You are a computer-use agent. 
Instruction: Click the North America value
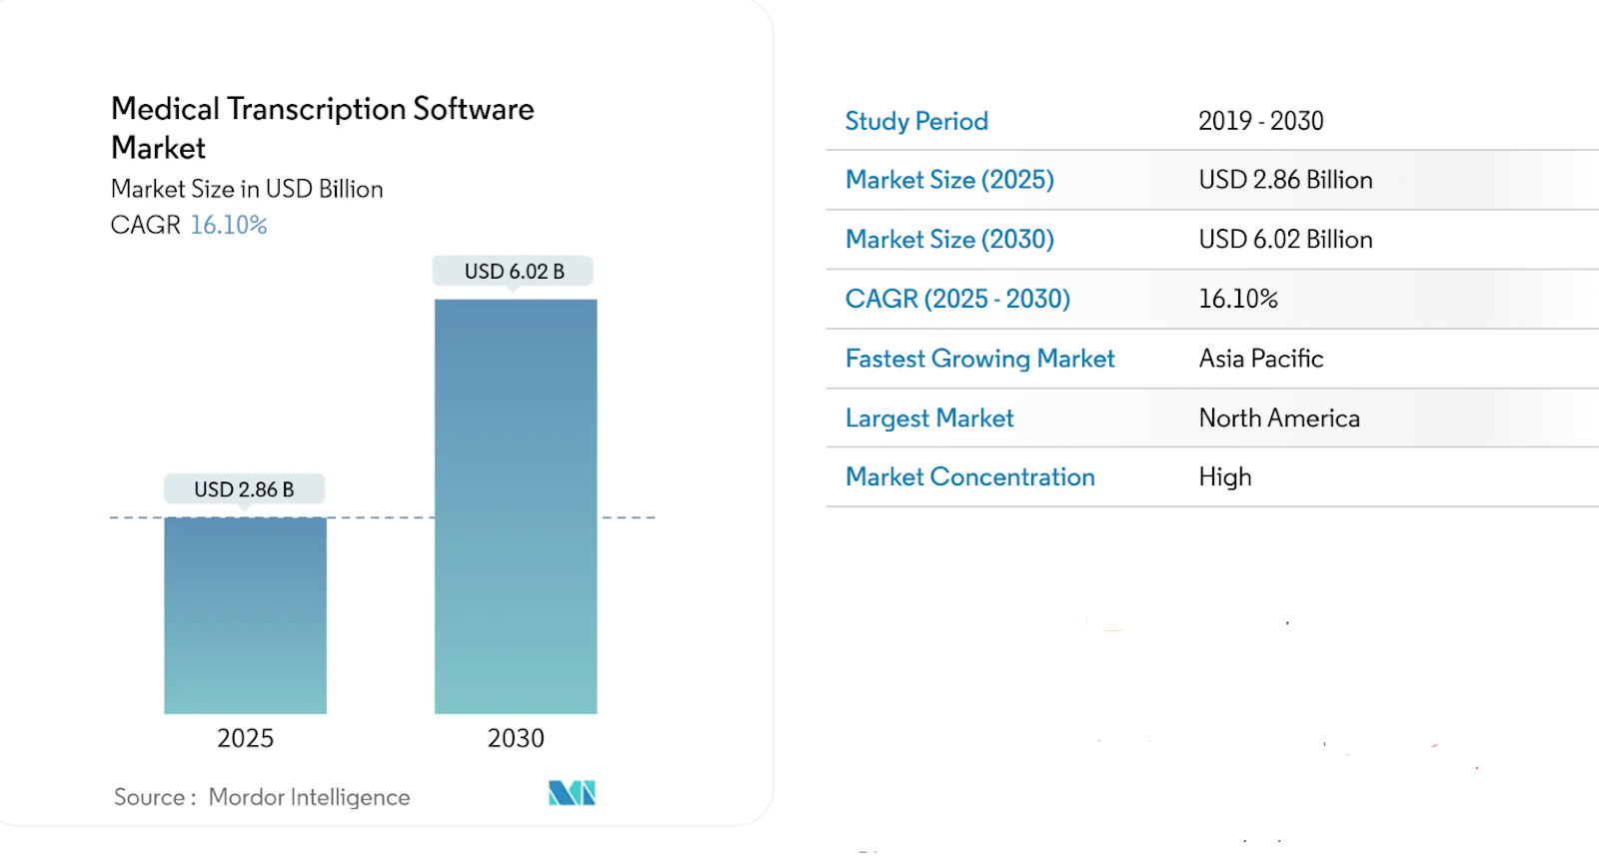pyautogui.click(x=1279, y=418)
